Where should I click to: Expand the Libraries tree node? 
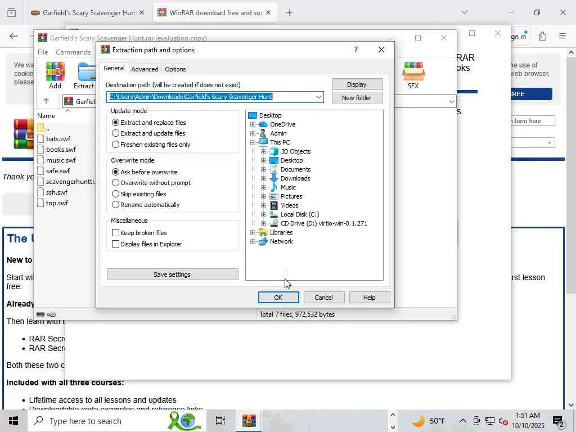[x=253, y=232]
